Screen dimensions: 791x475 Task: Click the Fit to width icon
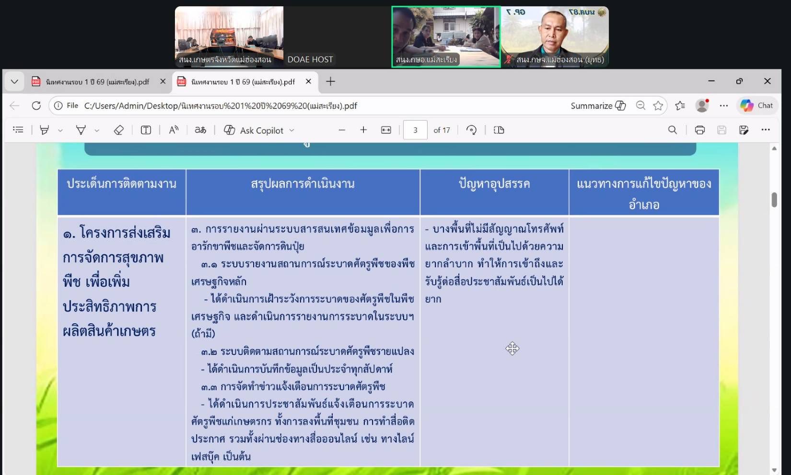click(x=386, y=130)
